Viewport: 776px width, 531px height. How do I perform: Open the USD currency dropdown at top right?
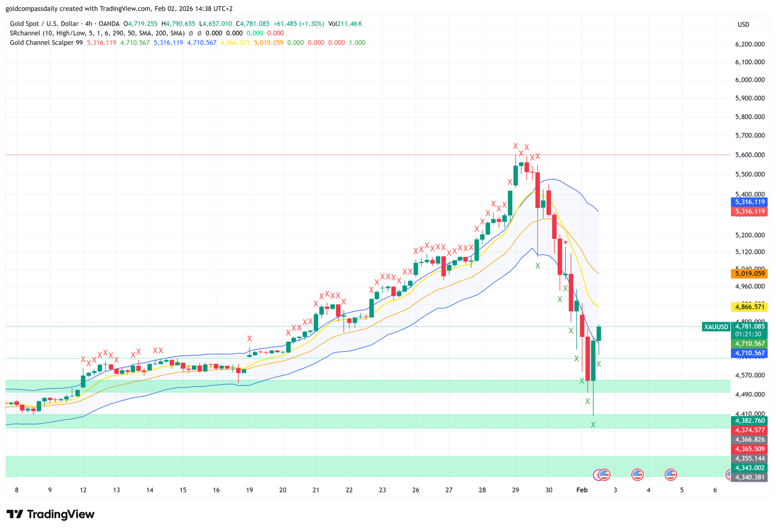pyautogui.click(x=750, y=23)
